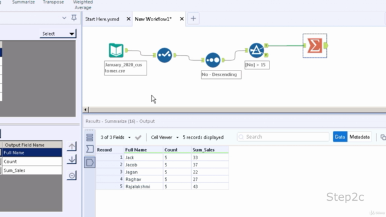Close the Start Here.yxmd tab
The height and width of the screenshot is (217, 386).
point(128,19)
